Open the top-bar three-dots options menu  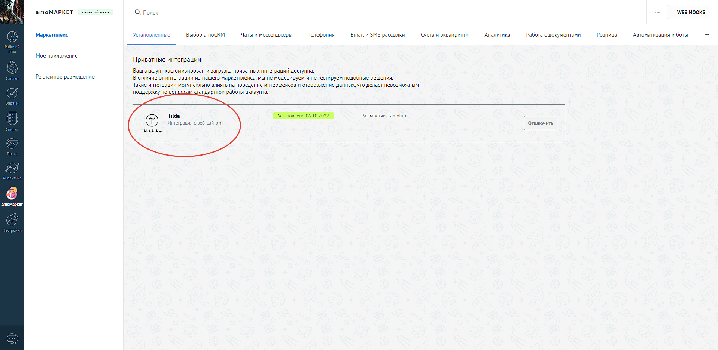[x=657, y=12]
